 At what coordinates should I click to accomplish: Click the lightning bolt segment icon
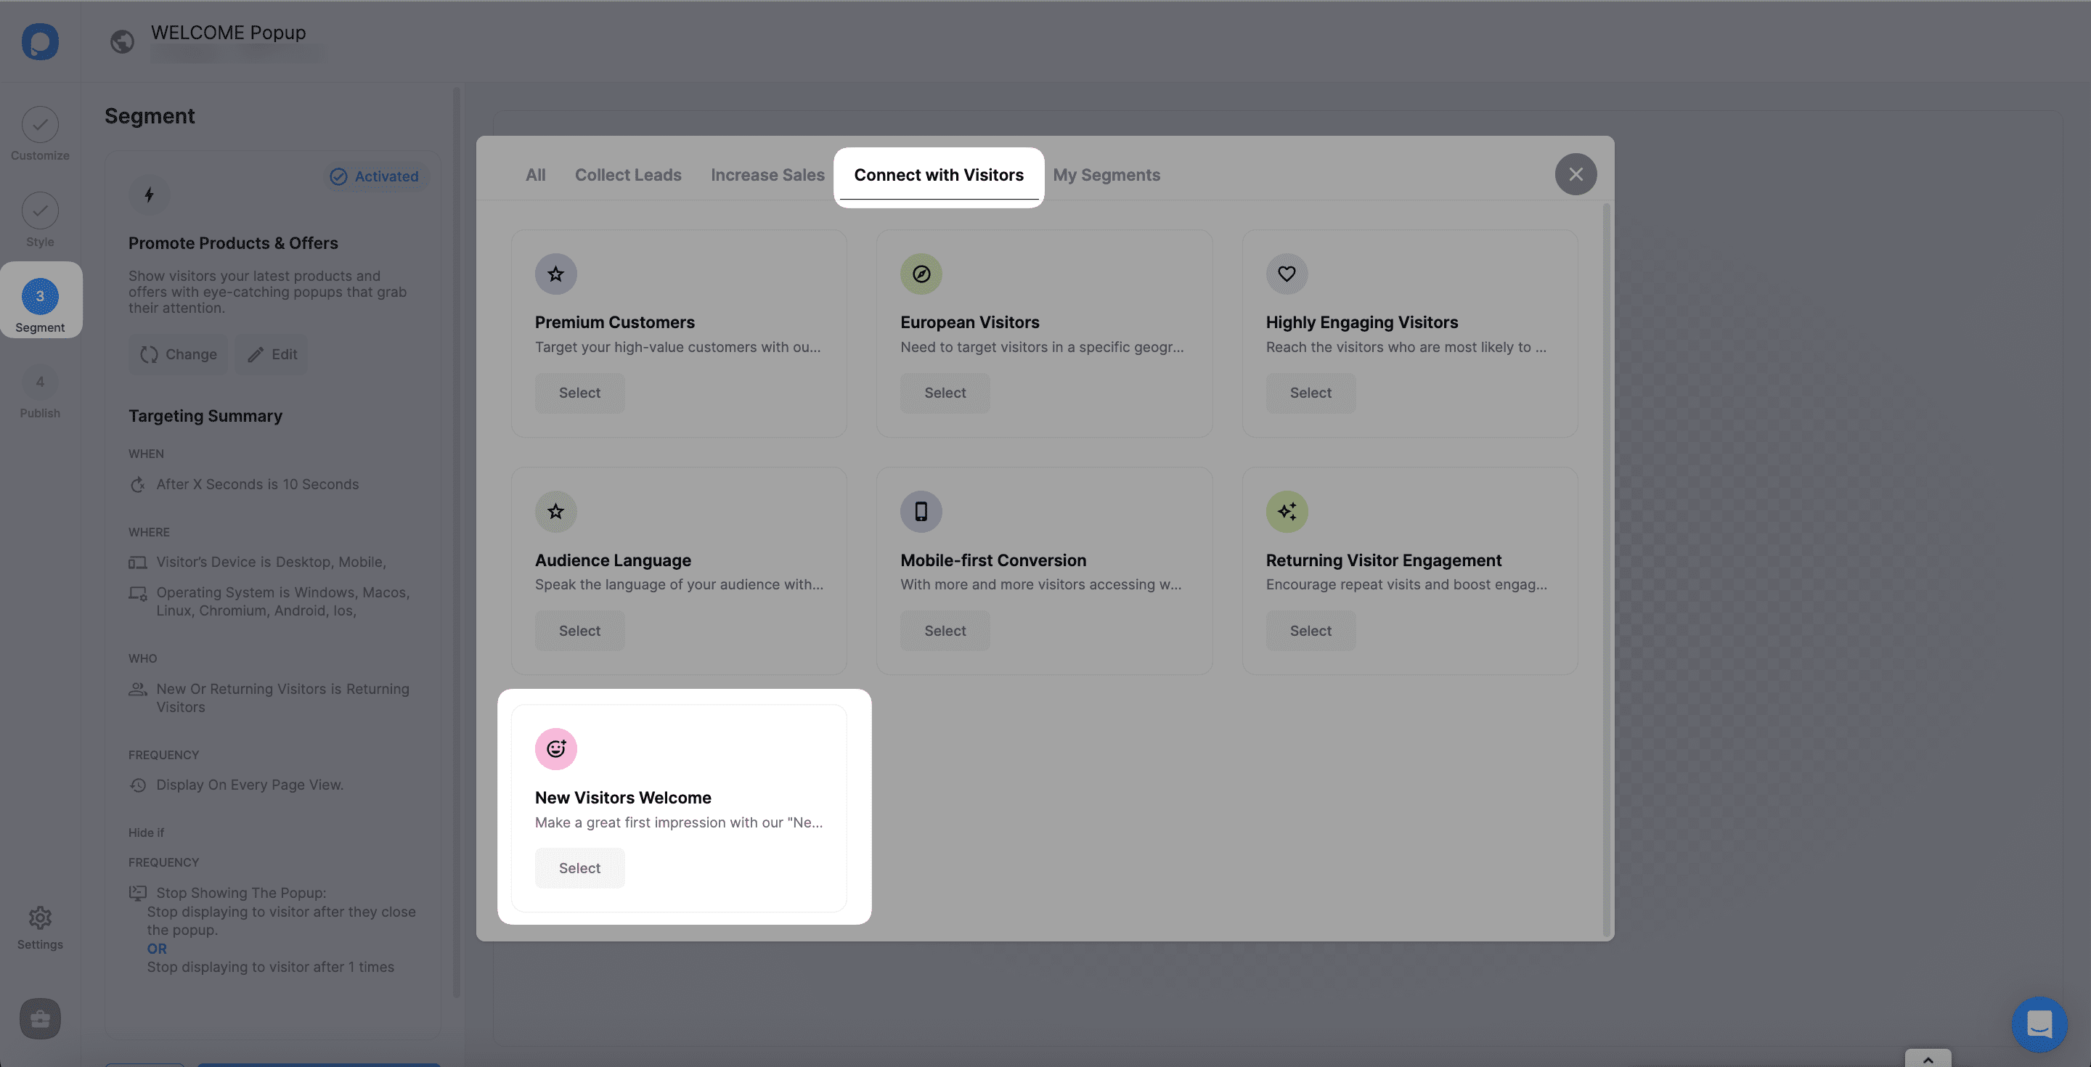pyautogui.click(x=150, y=195)
